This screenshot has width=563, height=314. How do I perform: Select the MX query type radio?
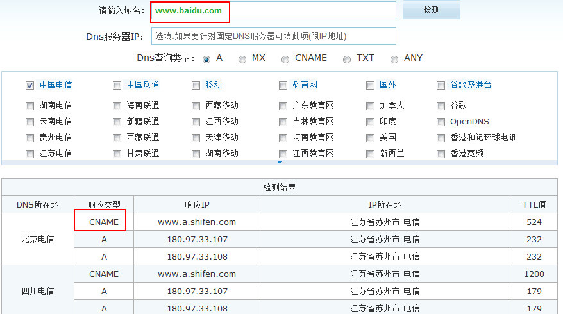tap(242, 60)
